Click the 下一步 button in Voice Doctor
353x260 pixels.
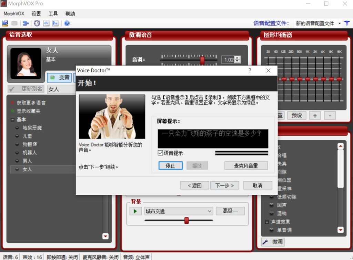tap(224, 185)
